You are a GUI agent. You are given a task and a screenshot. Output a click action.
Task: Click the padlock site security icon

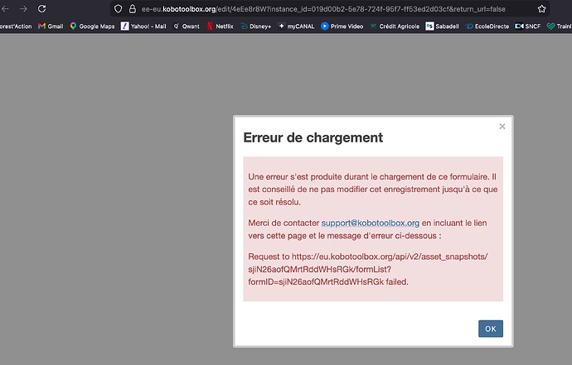[131, 8]
